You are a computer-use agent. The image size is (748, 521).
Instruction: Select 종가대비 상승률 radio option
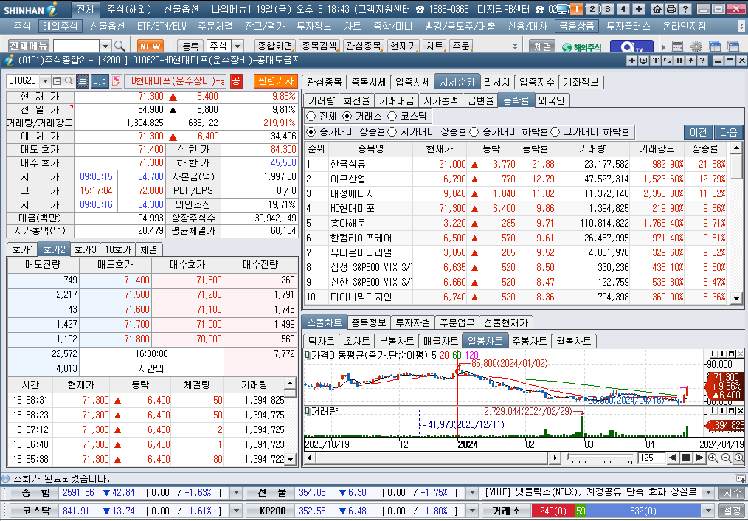[x=311, y=131]
